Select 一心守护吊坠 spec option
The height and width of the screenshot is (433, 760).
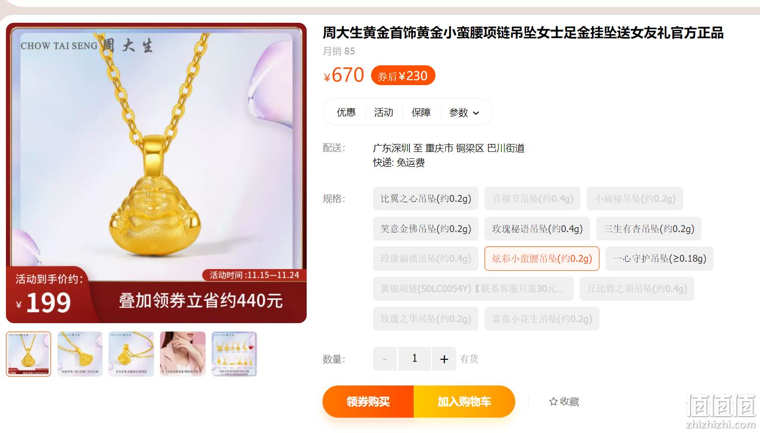[659, 258]
